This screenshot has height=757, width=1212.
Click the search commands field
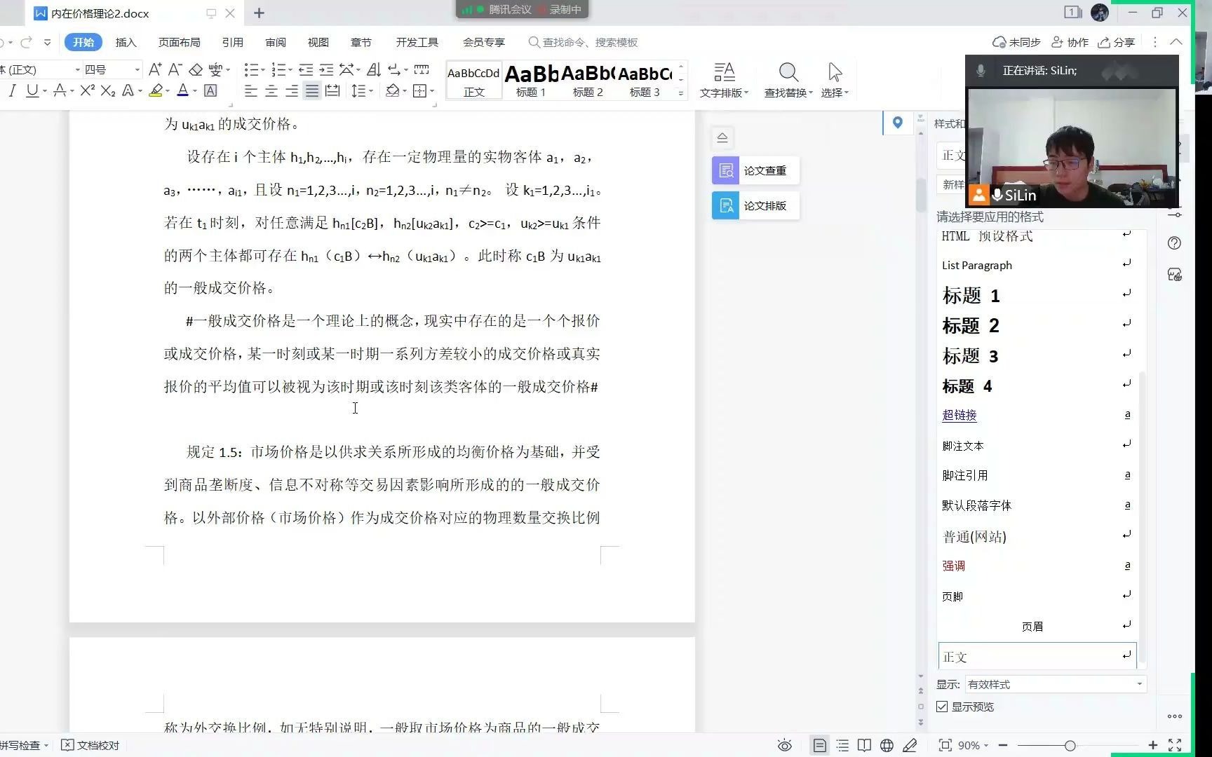pos(584,42)
